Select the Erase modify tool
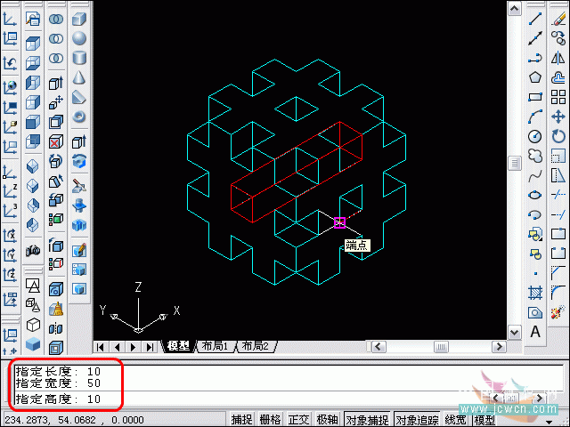The image size is (570, 427). [558, 19]
